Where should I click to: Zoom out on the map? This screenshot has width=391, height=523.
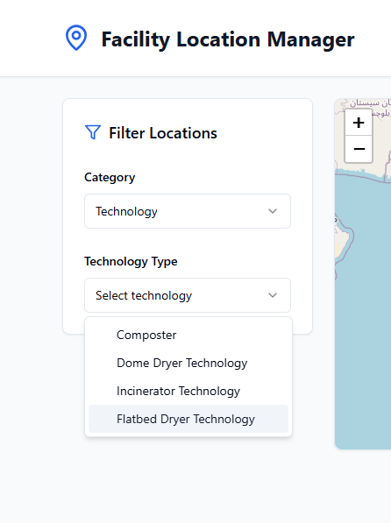[359, 149]
